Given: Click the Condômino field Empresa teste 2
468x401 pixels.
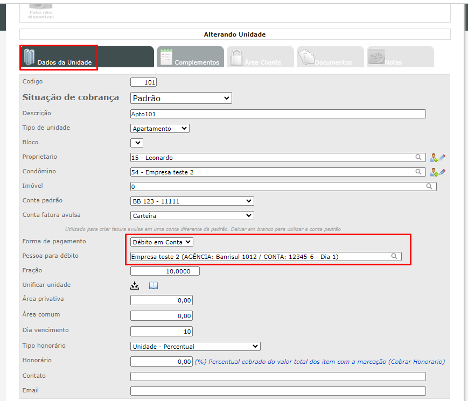Looking at the screenshot, I should coord(278,172).
